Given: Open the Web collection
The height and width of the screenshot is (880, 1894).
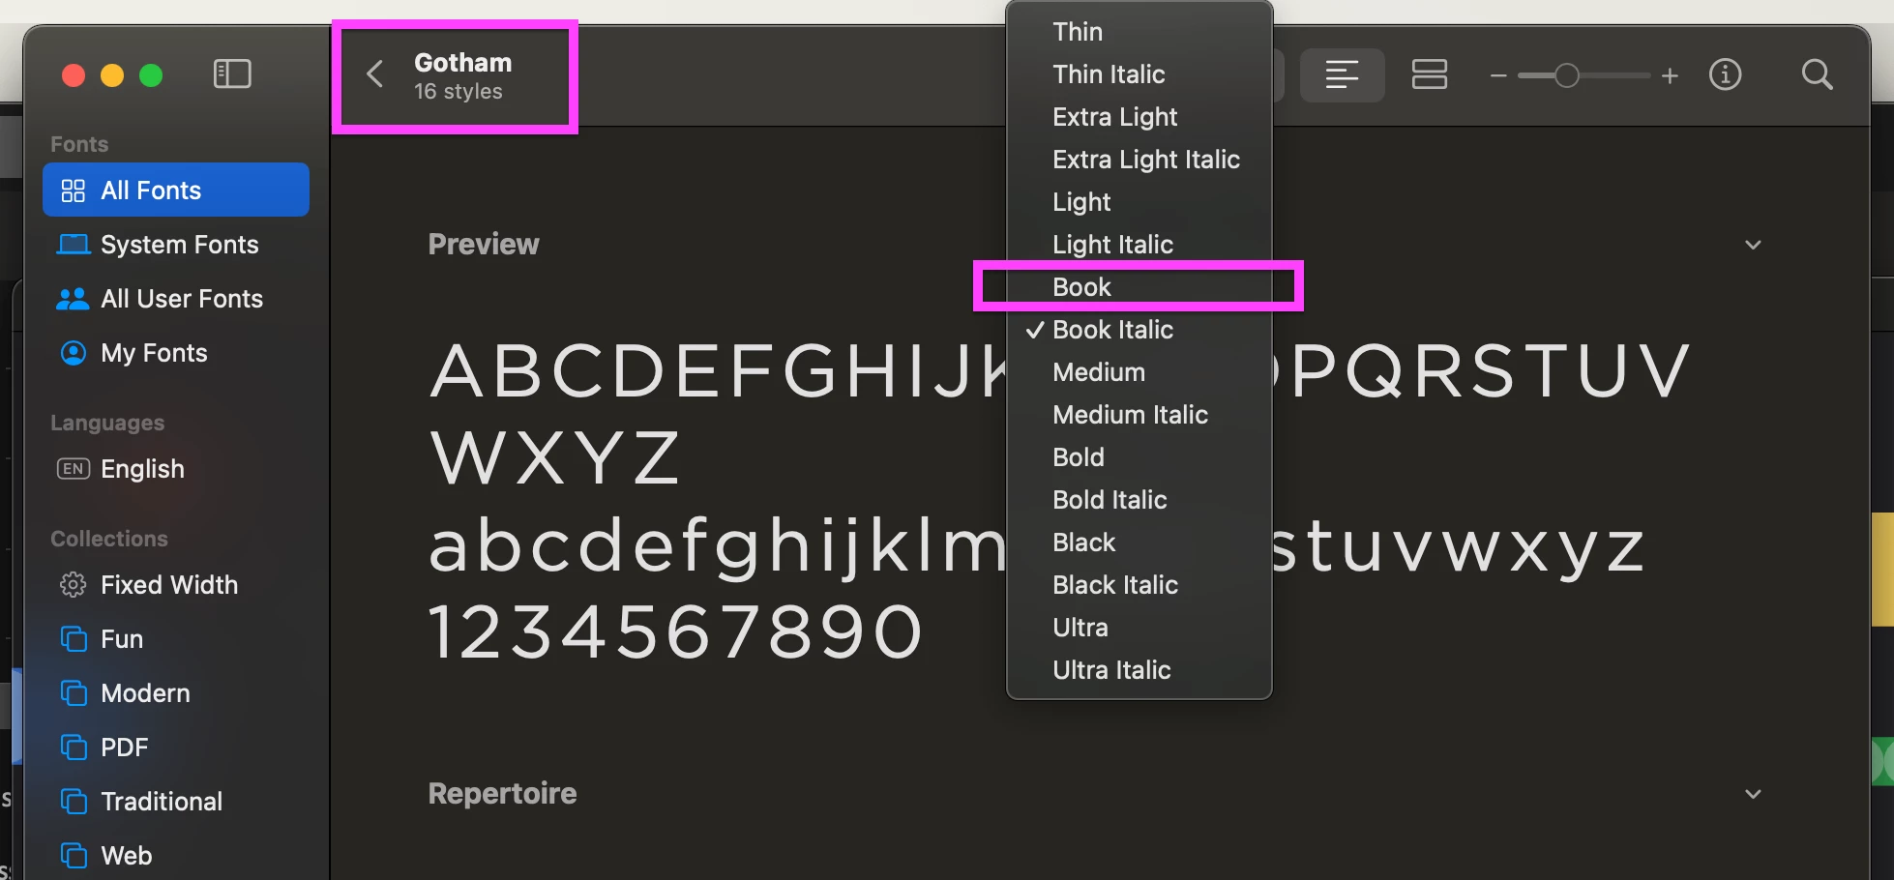Looking at the screenshot, I should [x=176, y=855].
